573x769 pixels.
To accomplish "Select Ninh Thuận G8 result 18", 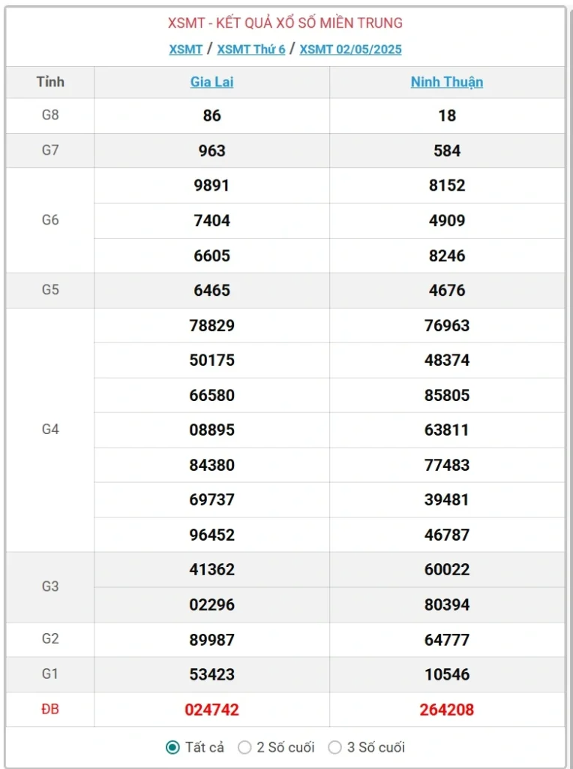I will point(447,116).
